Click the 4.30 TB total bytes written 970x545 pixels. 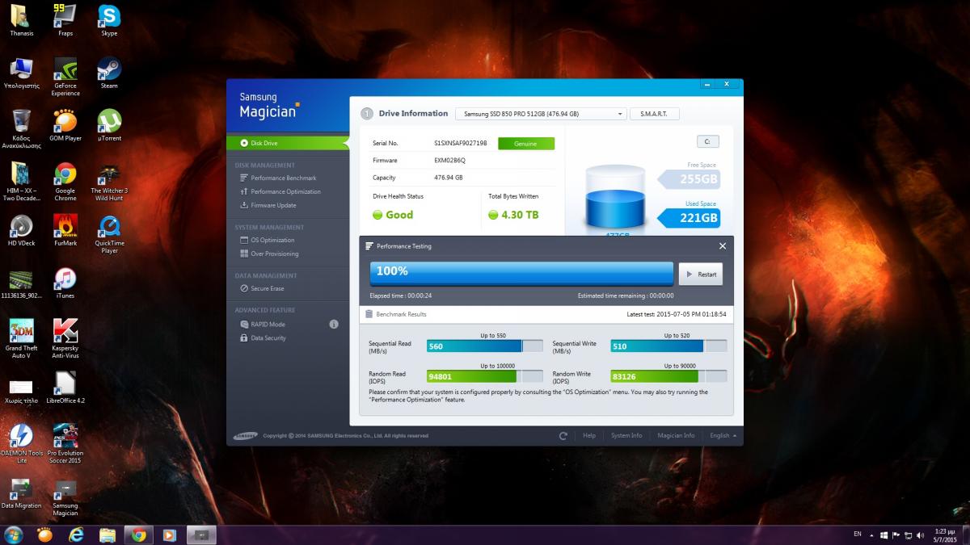tap(520, 216)
